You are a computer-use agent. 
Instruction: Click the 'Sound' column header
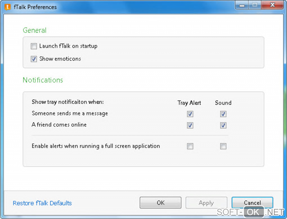223,103
